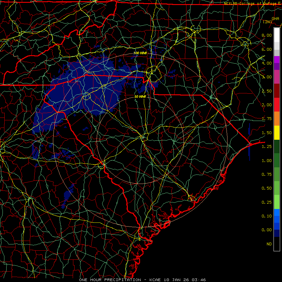Click the black ND swatch in the scale
The width and height of the screenshot is (282, 282).
click(277, 244)
